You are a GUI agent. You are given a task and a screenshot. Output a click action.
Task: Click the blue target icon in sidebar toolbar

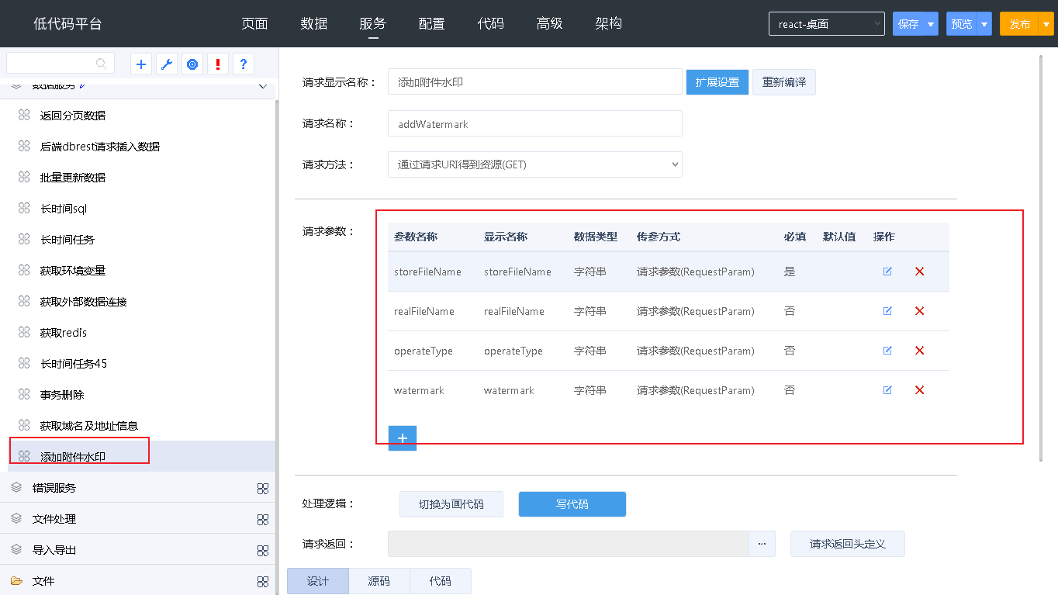pos(192,64)
